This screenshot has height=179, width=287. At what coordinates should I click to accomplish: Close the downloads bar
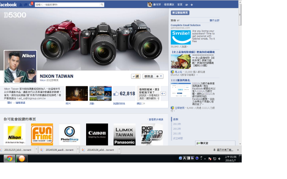[238, 150]
